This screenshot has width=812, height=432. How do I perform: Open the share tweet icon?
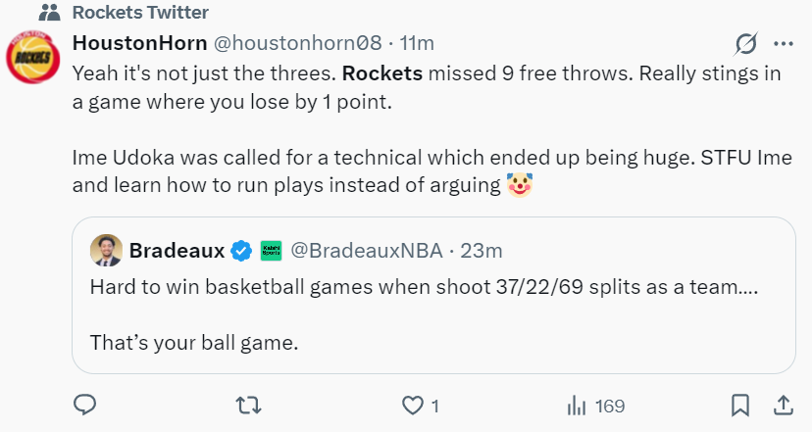(784, 405)
